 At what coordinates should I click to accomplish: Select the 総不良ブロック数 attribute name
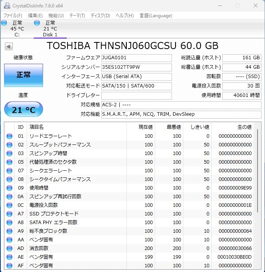point(48,231)
